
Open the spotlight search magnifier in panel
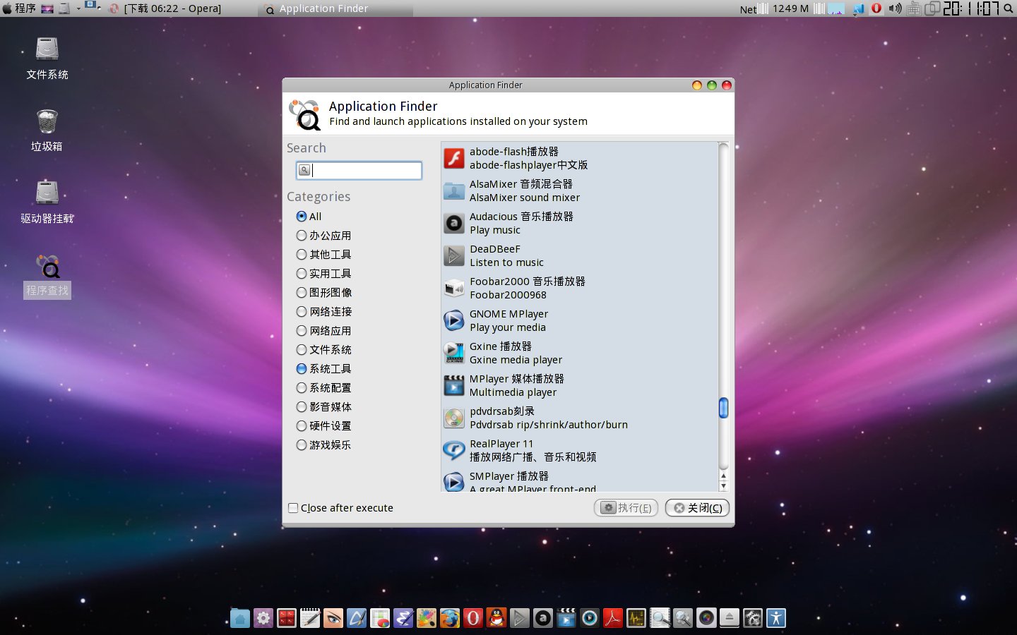[x=1009, y=8]
